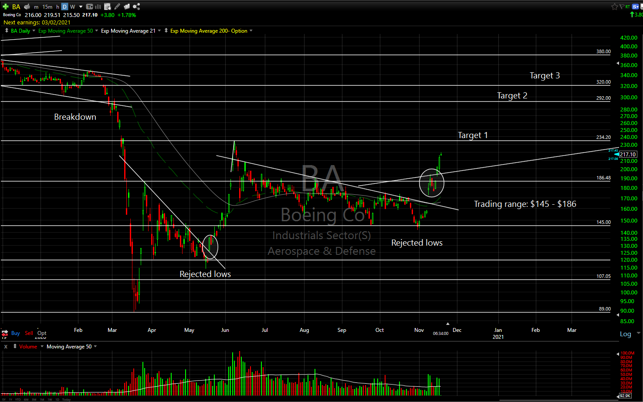Open Exp Moving Average 50 dropdown arrow
The height and width of the screenshot is (402, 643).
pos(97,31)
